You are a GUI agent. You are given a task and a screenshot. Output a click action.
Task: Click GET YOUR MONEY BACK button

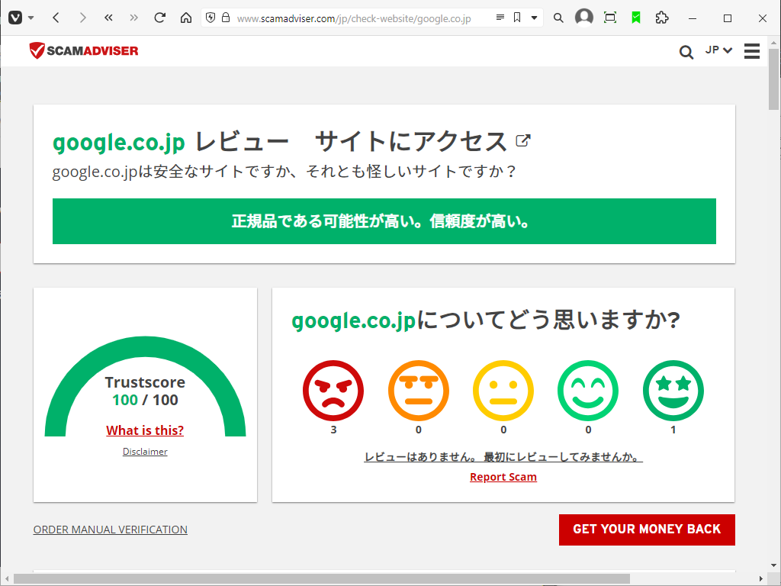[x=647, y=530]
